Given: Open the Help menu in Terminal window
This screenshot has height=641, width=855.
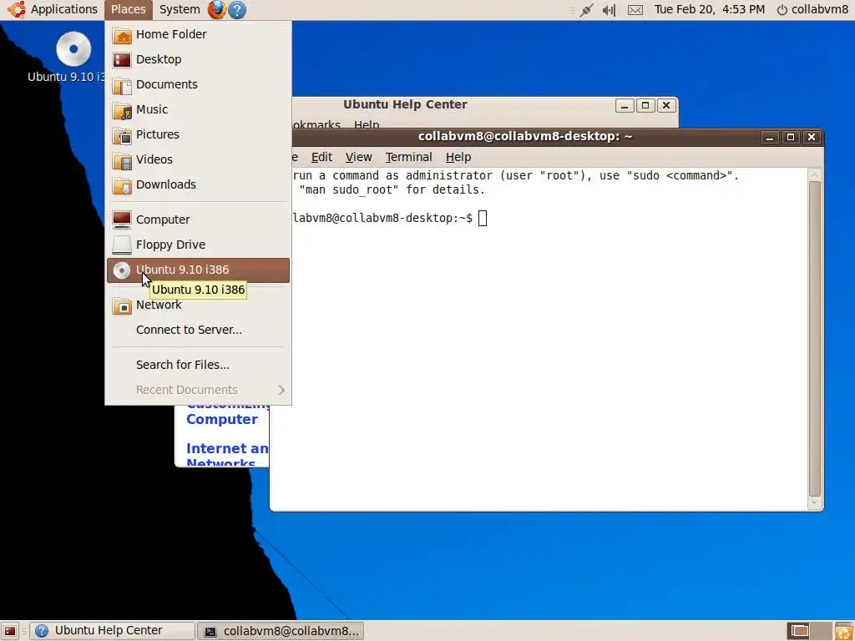Looking at the screenshot, I should [458, 157].
